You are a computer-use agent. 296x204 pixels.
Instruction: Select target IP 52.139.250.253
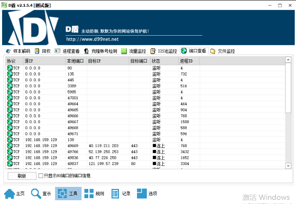pos(103,152)
